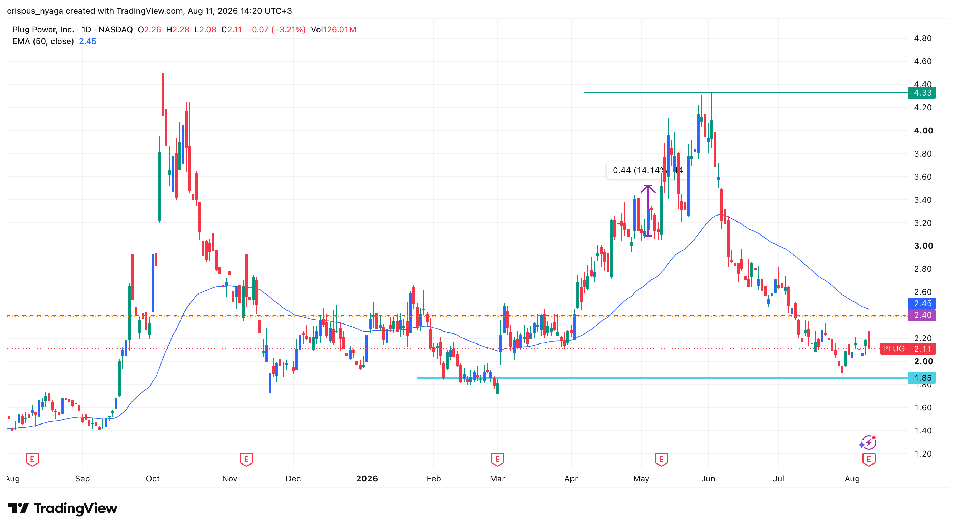Click the "2026" year label on time axis
The width and height of the screenshot is (956, 529).
[367, 479]
